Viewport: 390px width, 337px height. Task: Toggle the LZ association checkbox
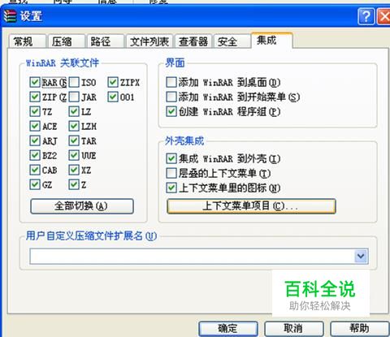click(74, 111)
